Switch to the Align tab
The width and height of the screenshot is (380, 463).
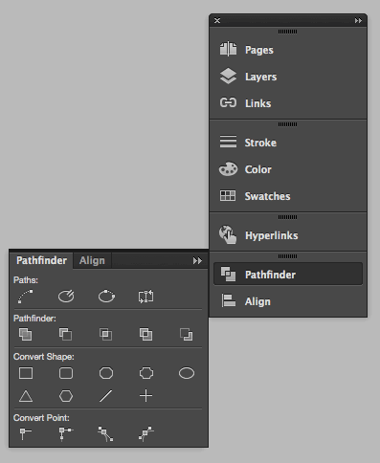(x=92, y=260)
